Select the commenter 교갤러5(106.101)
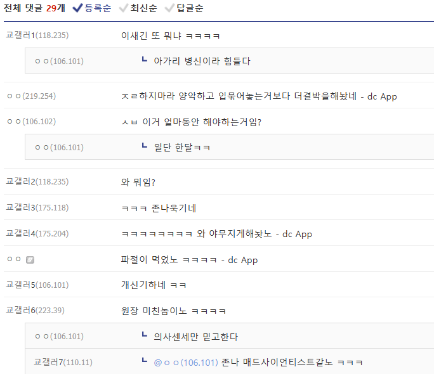 pyautogui.click(x=37, y=285)
